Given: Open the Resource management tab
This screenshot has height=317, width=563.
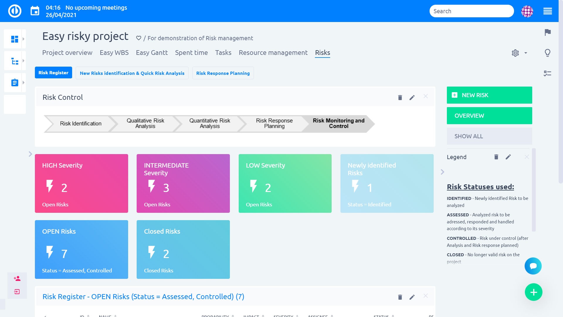Looking at the screenshot, I should [x=273, y=53].
